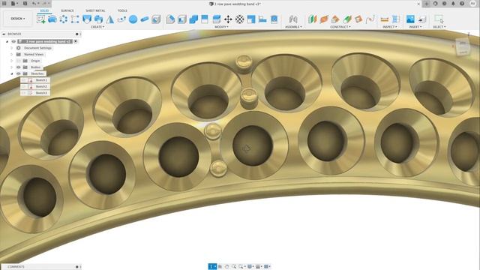Open the Joint tool in Assemble
The width and height of the screenshot is (480, 270).
coord(293,19)
